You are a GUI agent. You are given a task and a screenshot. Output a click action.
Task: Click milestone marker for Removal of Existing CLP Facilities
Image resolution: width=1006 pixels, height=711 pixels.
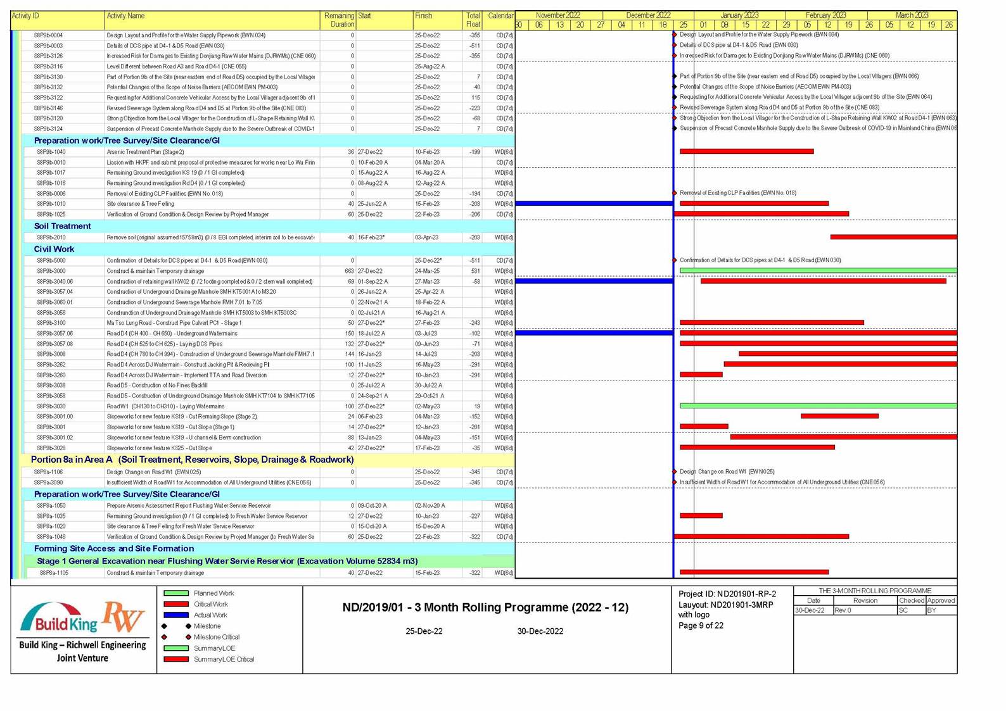tap(675, 193)
